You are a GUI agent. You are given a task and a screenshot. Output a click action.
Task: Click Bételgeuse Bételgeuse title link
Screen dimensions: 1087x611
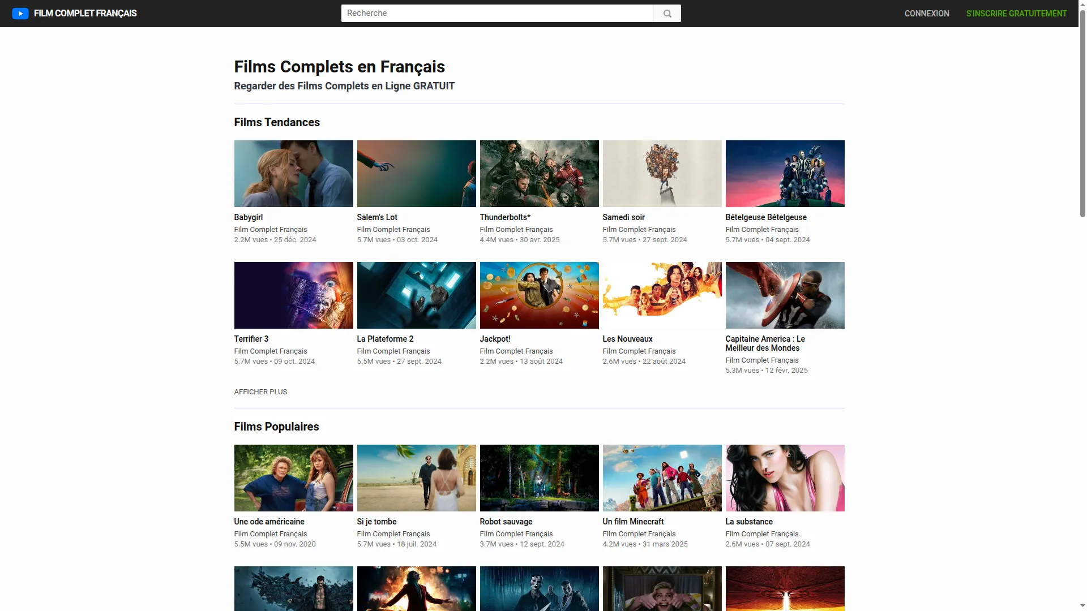pyautogui.click(x=765, y=217)
